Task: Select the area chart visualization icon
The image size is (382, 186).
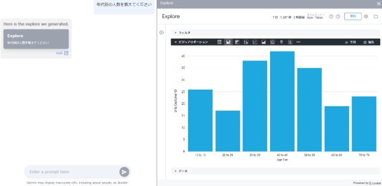Action: pyautogui.click(x=264, y=42)
